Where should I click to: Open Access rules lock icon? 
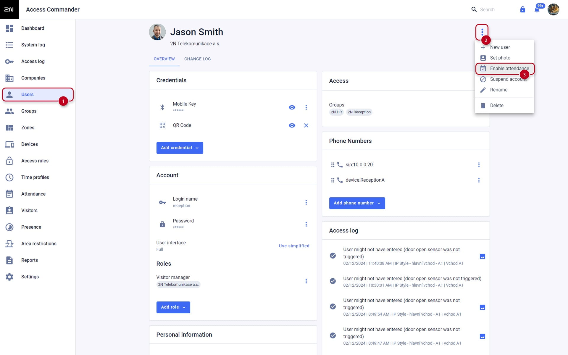(x=9, y=161)
